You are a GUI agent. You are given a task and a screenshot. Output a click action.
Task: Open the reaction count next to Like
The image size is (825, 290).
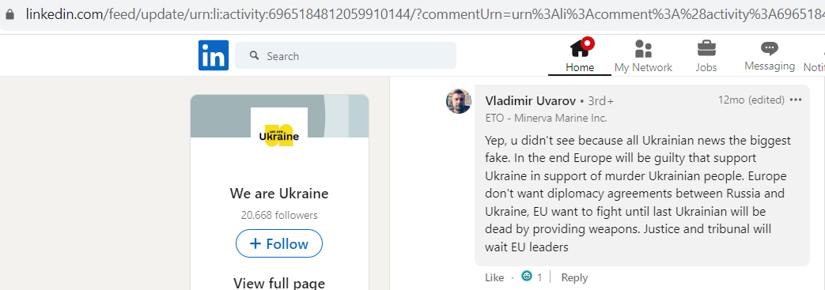[x=539, y=277]
